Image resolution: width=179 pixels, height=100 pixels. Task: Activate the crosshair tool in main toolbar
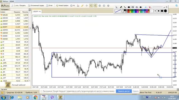click(x=87, y=6)
